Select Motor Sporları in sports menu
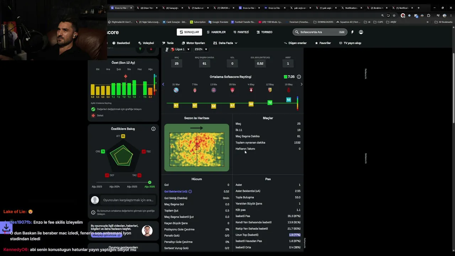Image resolution: width=455 pixels, height=256 pixels. coord(193,43)
